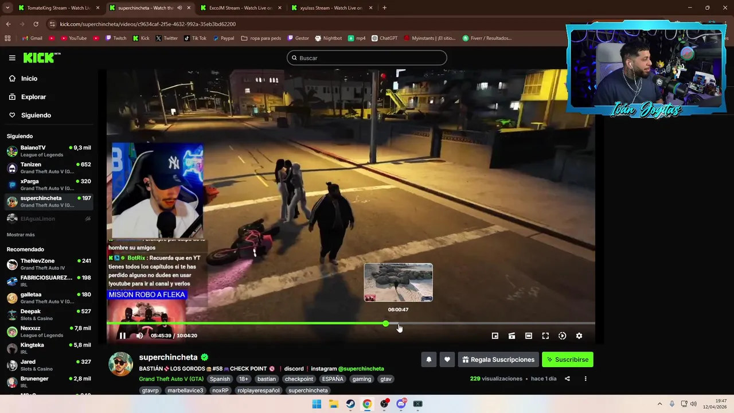The image size is (734, 413).
Task: Open Brunenger IRL channel
Action: coord(49,382)
